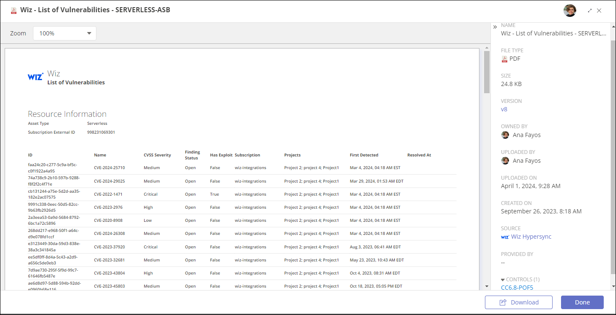Open the Zoom 100% dropdown
The width and height of the screenshot is (616, 315).
65,33
